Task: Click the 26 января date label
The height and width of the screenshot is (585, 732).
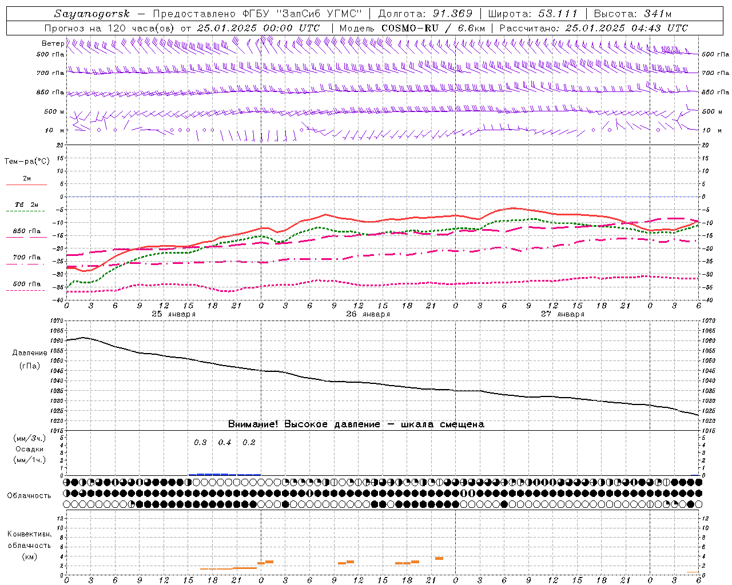Action: coord(368,314)
